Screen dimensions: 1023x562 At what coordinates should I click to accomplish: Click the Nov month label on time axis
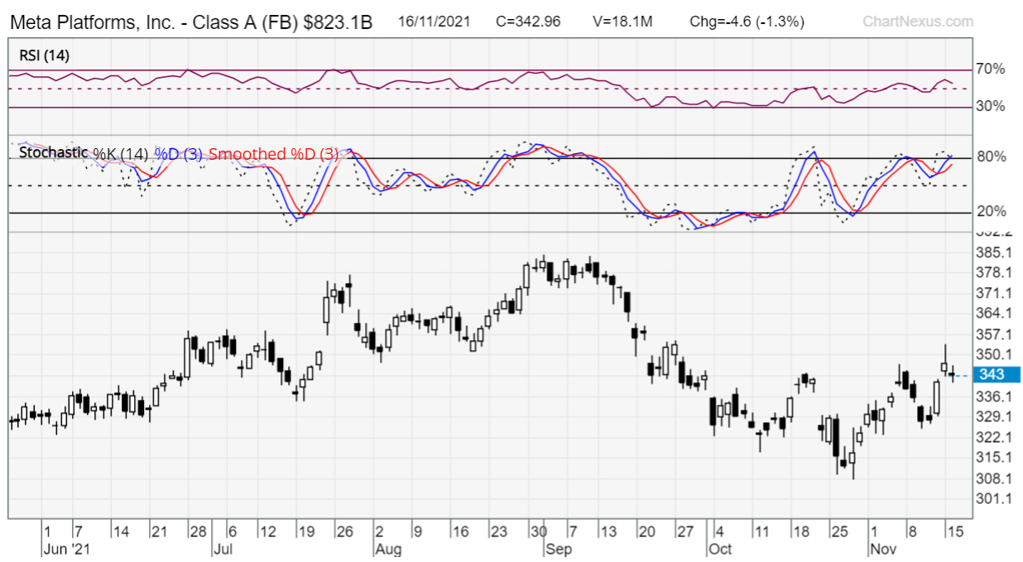(881, 548)
